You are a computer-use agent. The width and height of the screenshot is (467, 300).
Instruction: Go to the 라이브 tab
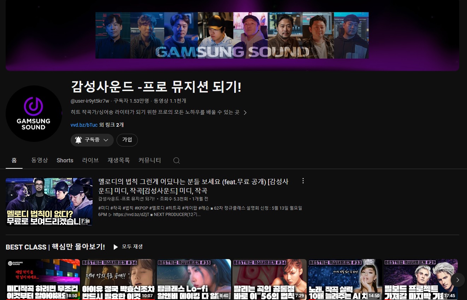[x=90, y=160]
